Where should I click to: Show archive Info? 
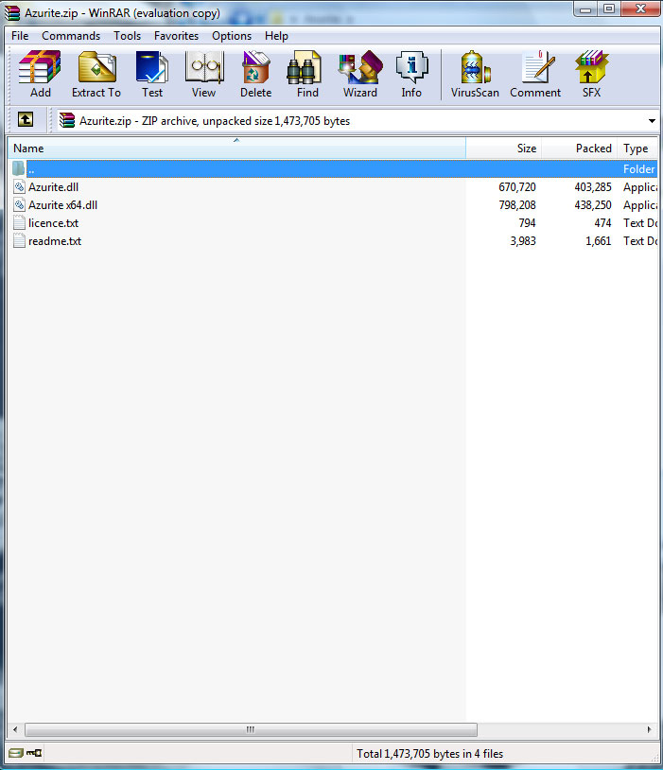(x=411, y=74)
